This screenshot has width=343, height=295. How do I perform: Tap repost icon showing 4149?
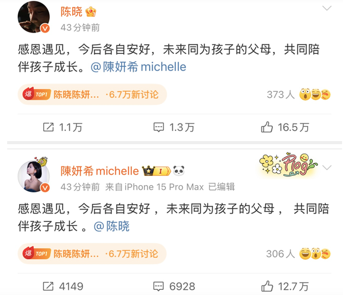click(48, 286)
